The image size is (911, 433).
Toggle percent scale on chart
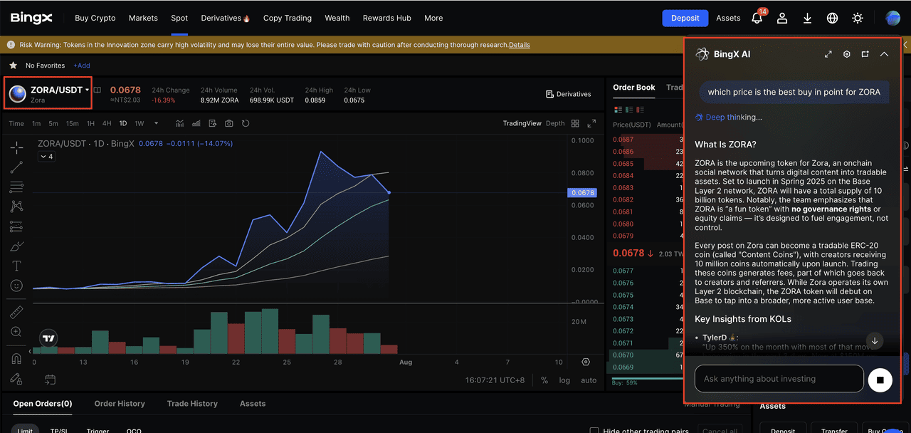pos(544,380)
